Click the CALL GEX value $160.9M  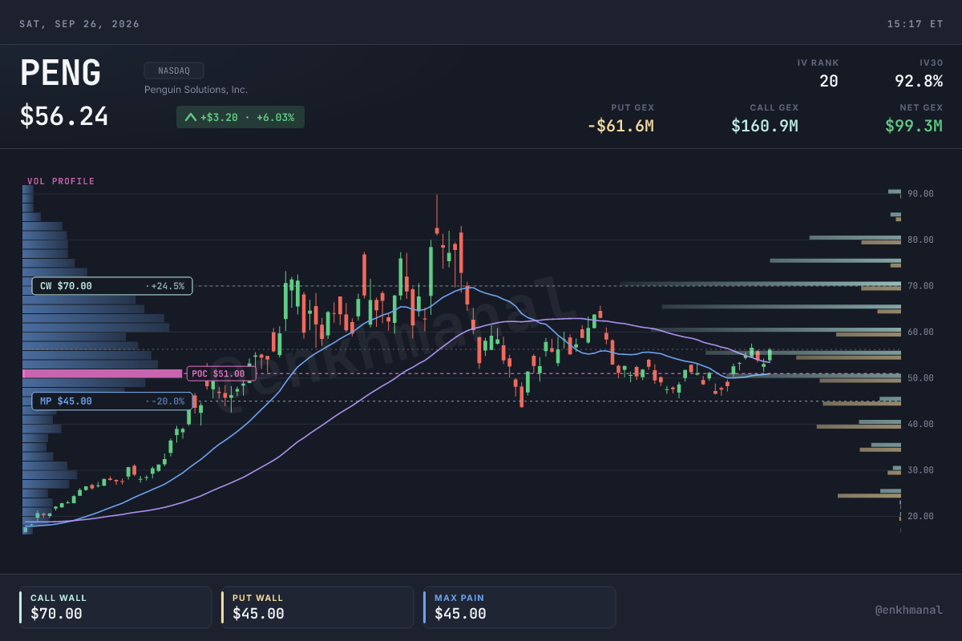pos(765,126)
